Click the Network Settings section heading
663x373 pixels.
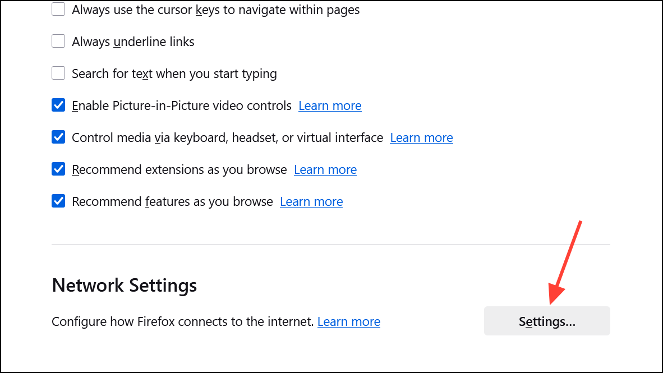[x=124, y=285]
